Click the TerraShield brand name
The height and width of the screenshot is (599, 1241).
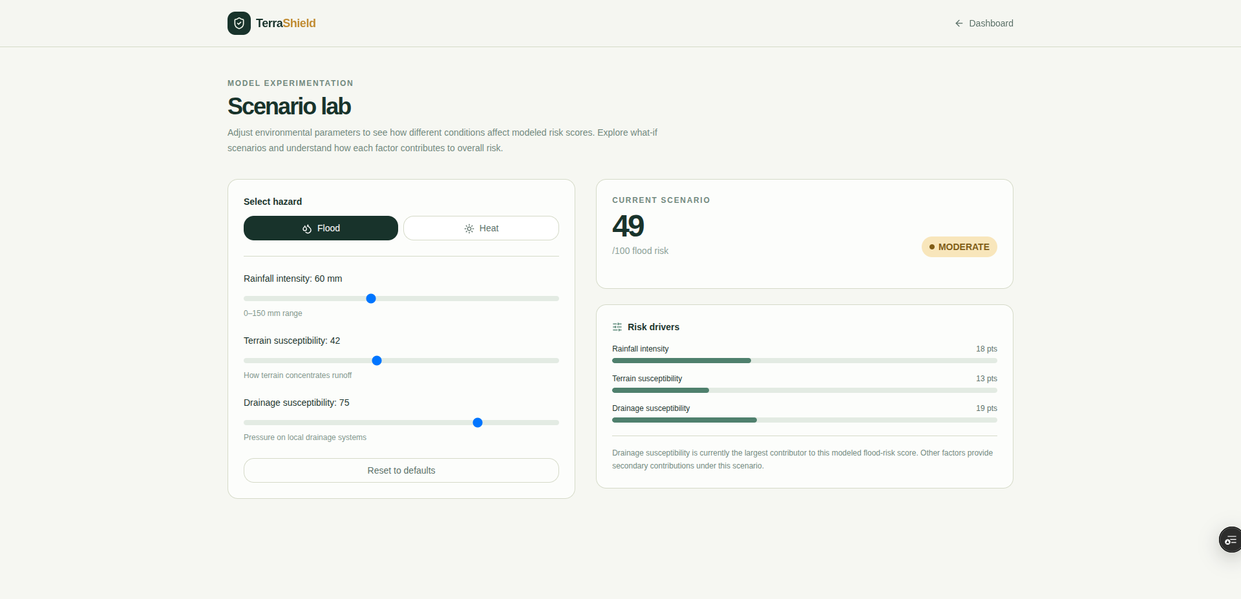click(x=286, y=23)
